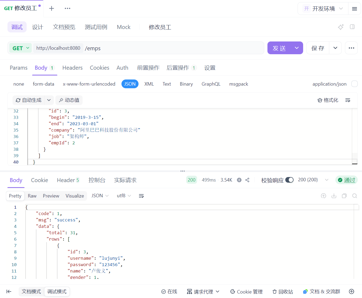Click the "username": "lujunyi" line in response

pyautogui.click(x=96, y=258)
